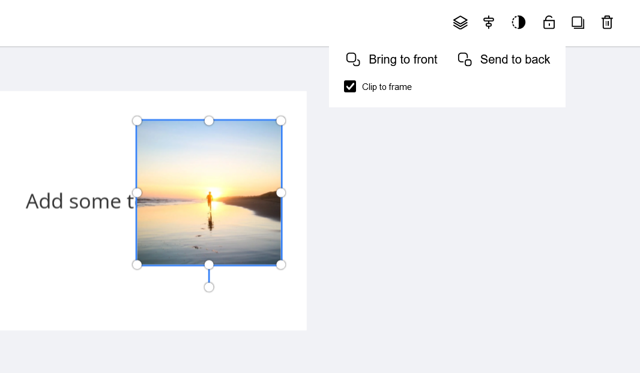
Task: Open the image adjustment settings
Action: tap(489, 22)
